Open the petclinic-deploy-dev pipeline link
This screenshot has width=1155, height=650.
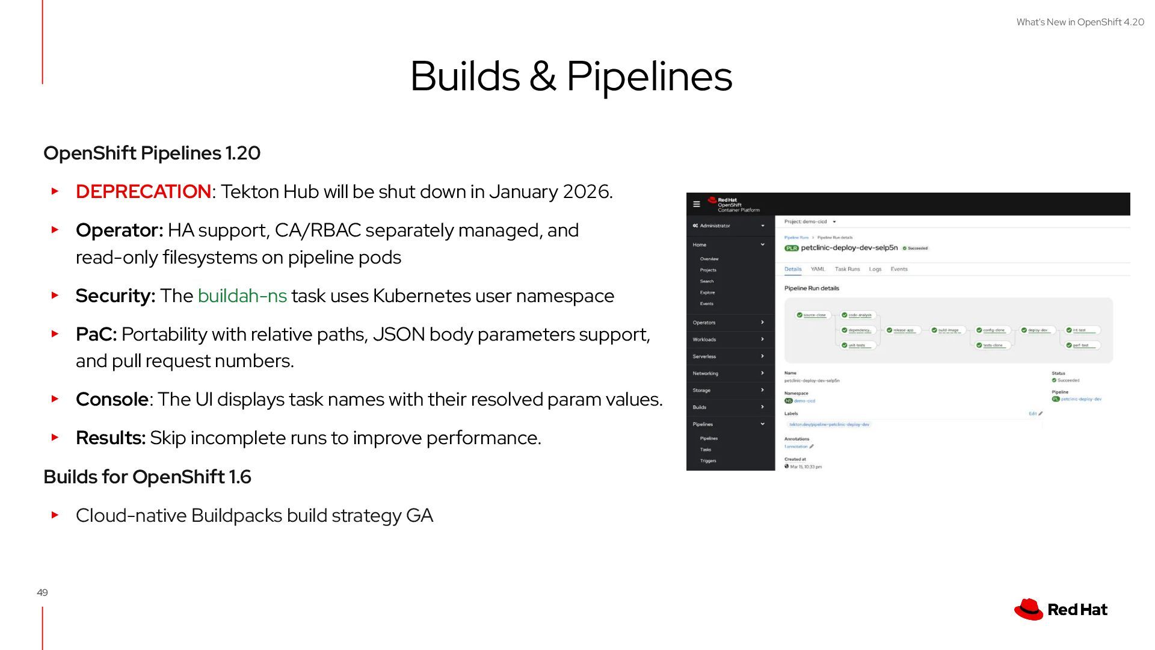pyautogui.click(x=1081, y=399)
